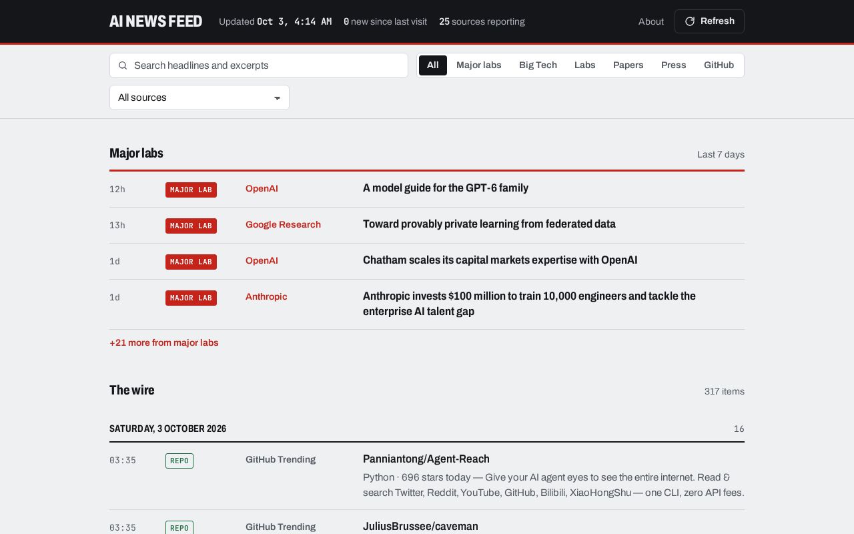This screenshot has height=534, width=854.
Task: Click GitHub Trending source beside Agent-Reach
Action: pyautogui.click(x=280, y=460)
